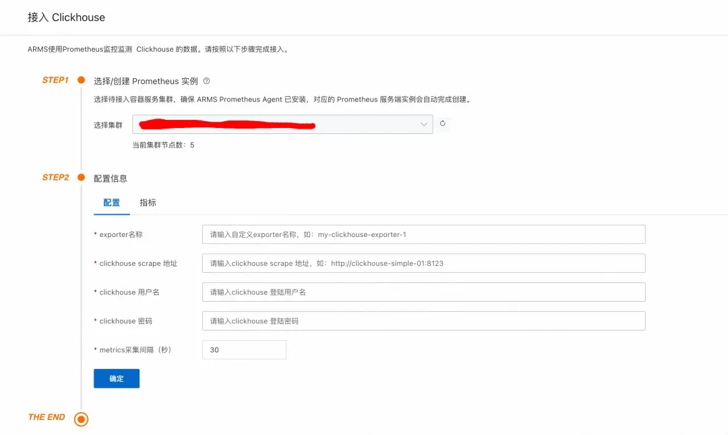
Task: Click the help icon beside Prometheus 实例
Action: (207, 81)
